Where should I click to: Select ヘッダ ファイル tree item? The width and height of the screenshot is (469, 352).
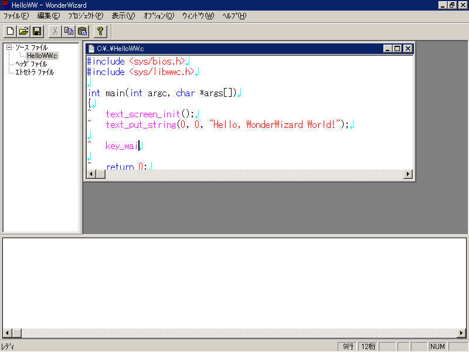pyautogui.click(x=31, y=64)
